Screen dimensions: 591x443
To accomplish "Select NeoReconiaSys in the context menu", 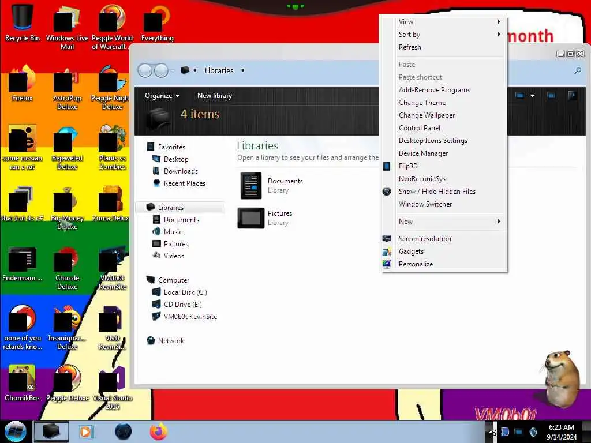I will point(443,179).
